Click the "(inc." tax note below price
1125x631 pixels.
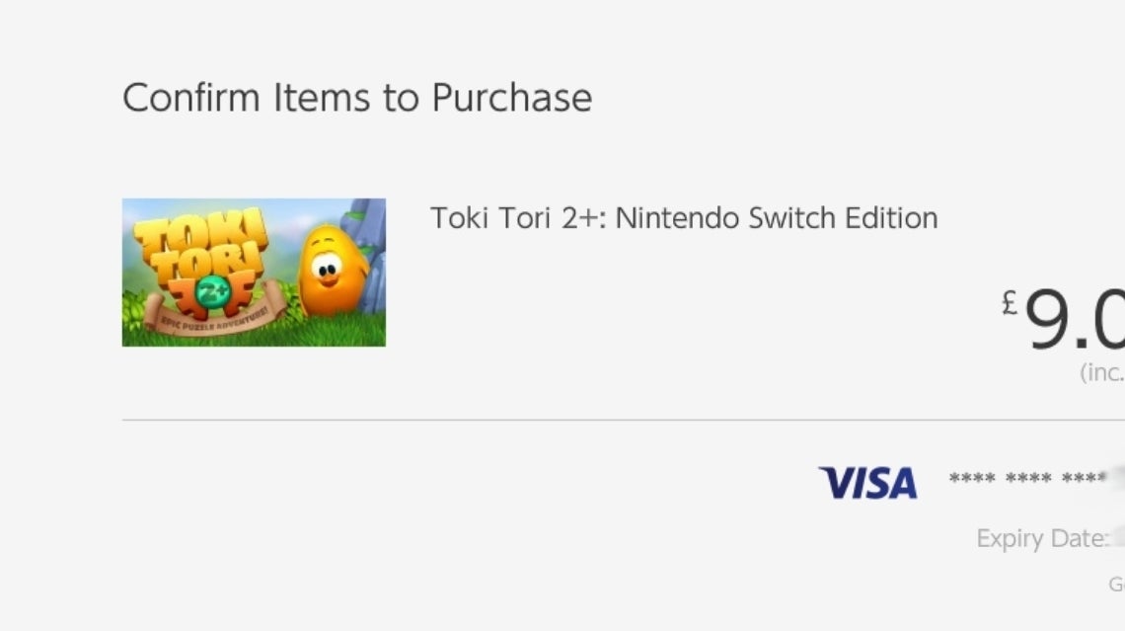coord(1101,373)
